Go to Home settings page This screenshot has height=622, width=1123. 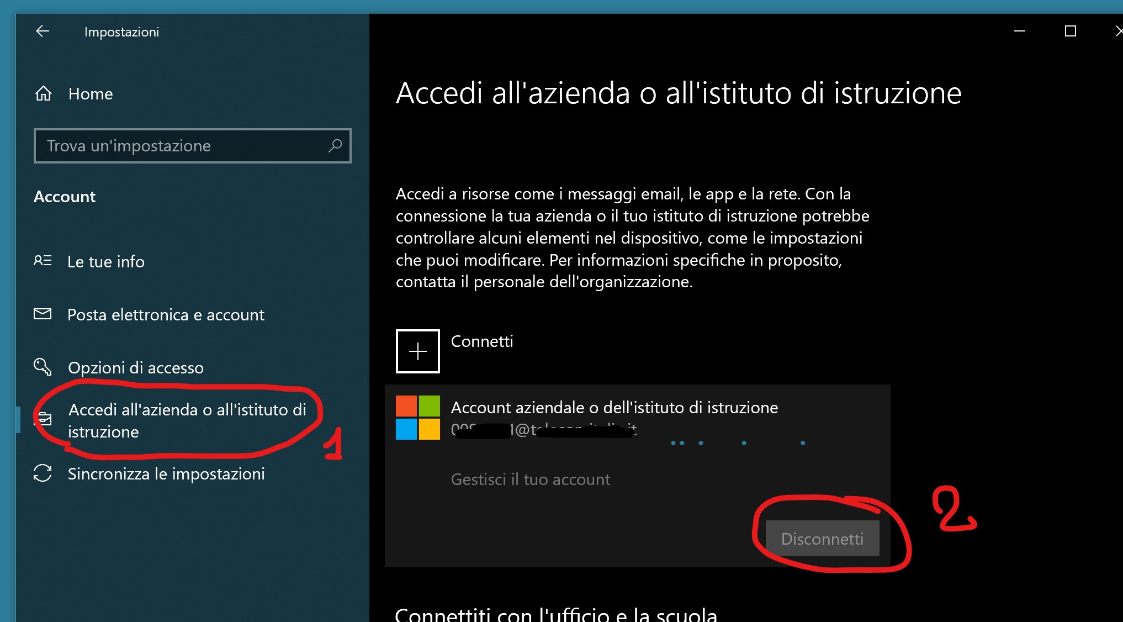click(91, 94)
